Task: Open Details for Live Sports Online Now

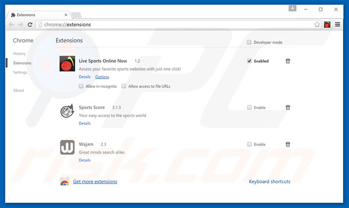Action: 84,77
